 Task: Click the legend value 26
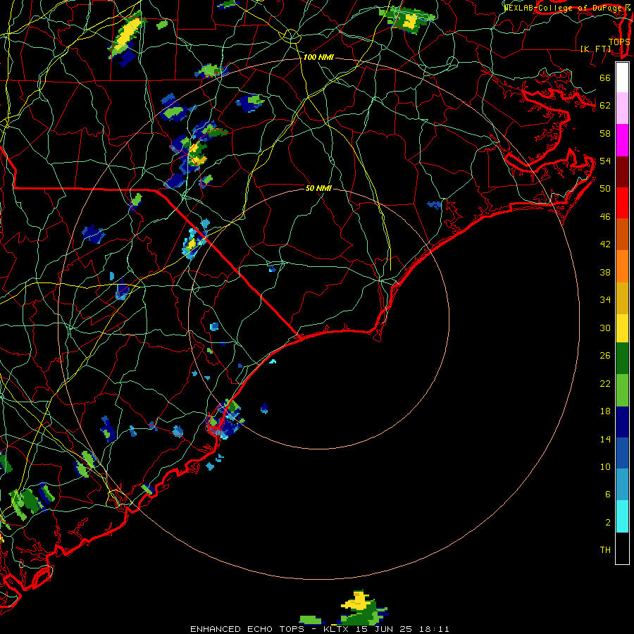point(605,356)
